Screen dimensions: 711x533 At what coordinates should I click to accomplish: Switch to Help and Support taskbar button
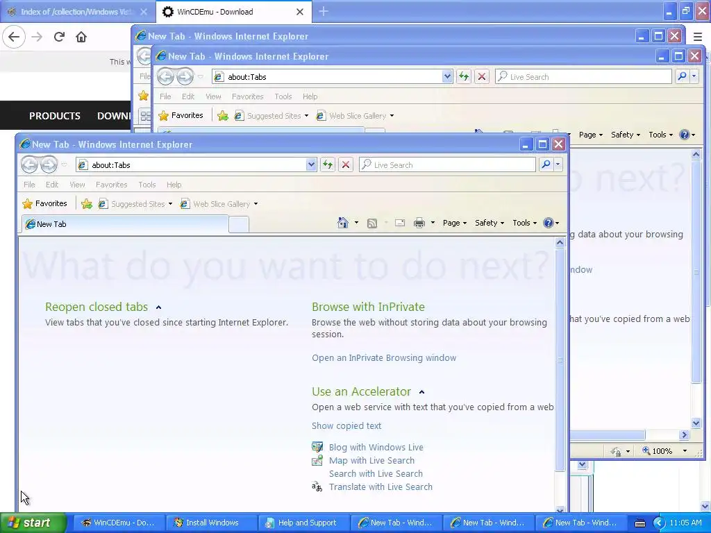(304, 523)
